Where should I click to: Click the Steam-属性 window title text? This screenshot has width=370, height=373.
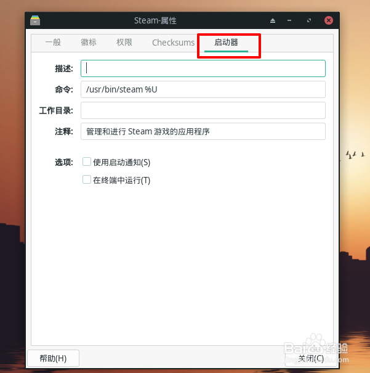(x=155, y=21)
